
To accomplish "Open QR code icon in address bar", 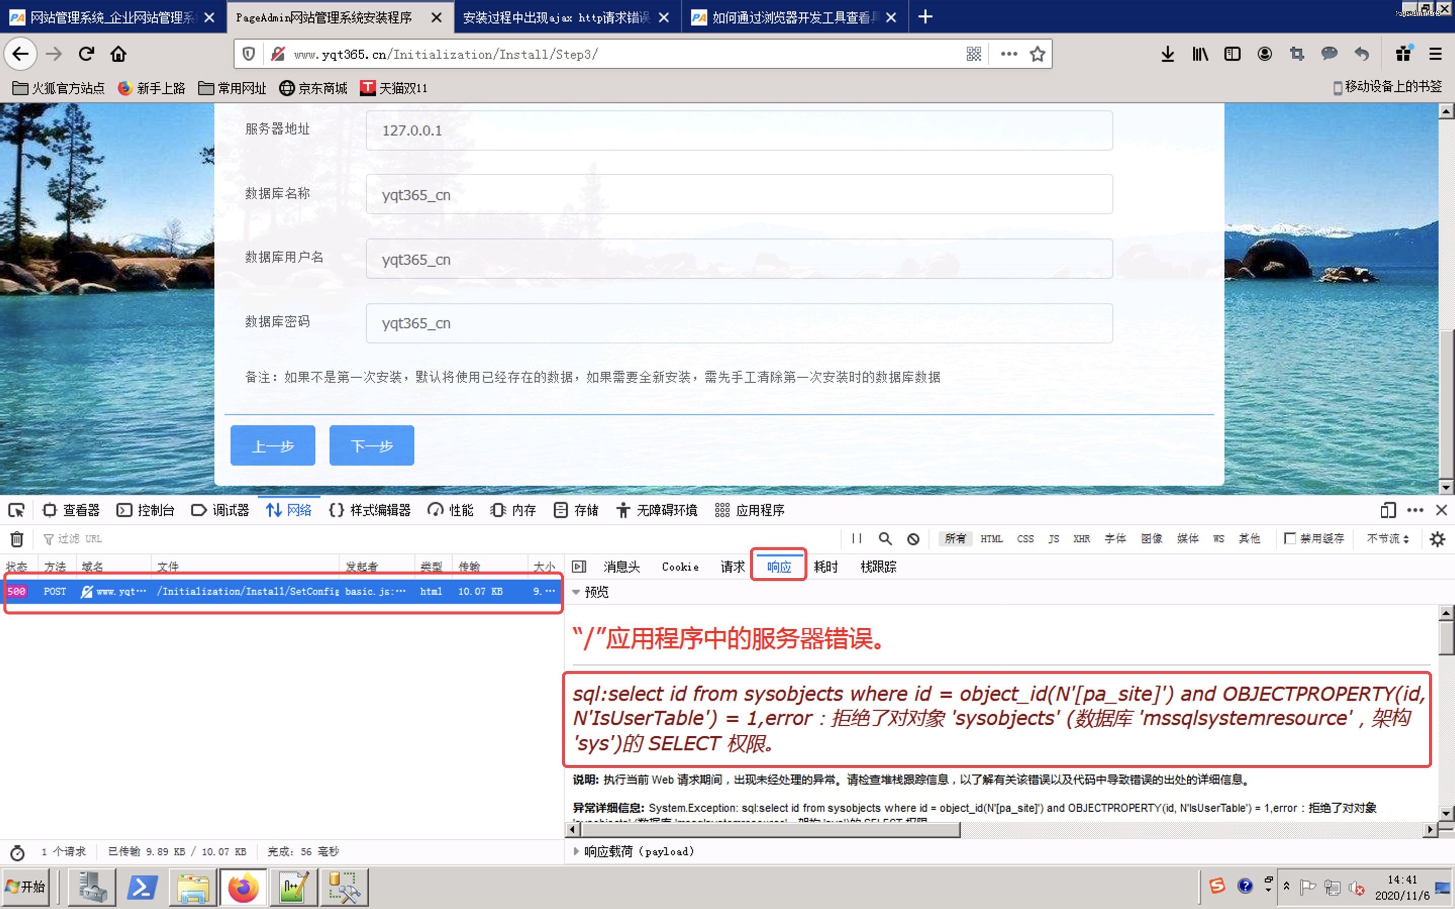I will (974, 54).
